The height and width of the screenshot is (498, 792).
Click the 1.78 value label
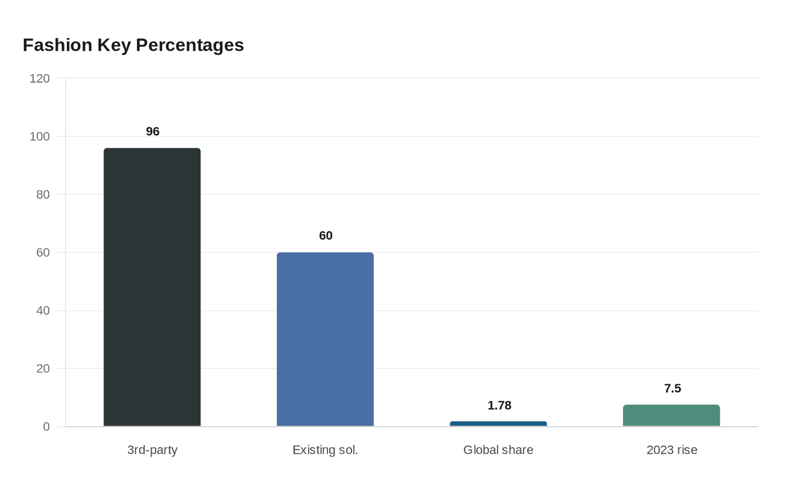(500, 405)
